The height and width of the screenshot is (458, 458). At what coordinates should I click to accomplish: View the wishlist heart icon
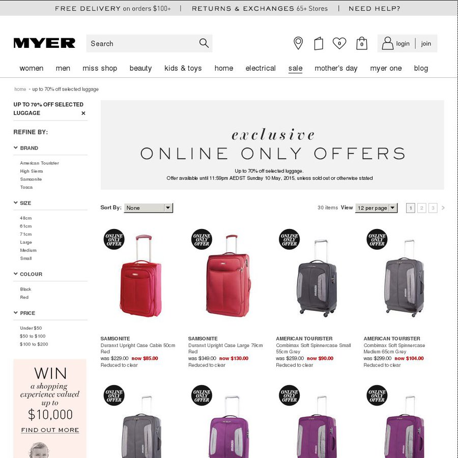pos(339,44)
